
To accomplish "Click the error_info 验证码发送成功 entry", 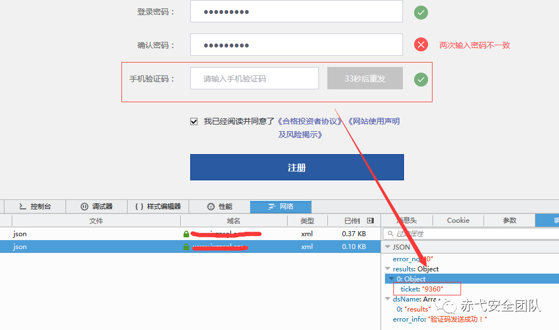I will (440, 319).
